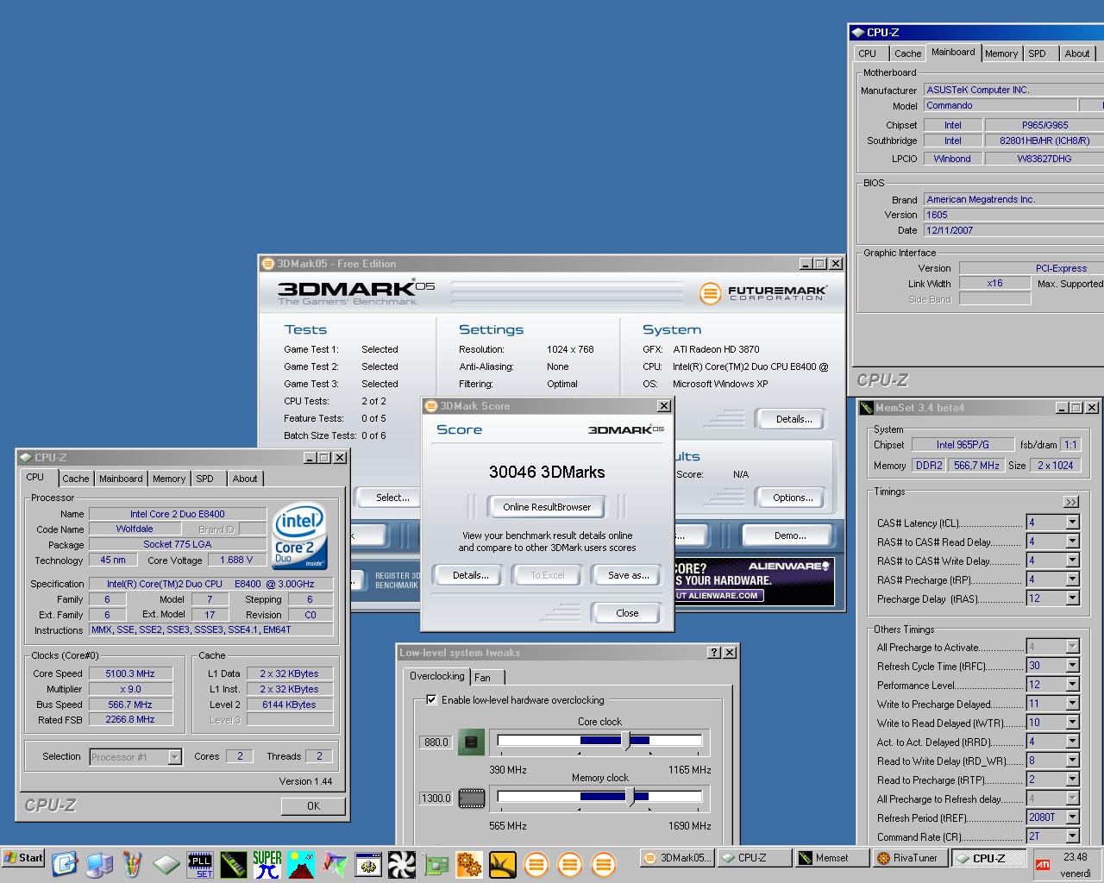
Task: Open About tab in front CPU-Z window
Action: 245,479
